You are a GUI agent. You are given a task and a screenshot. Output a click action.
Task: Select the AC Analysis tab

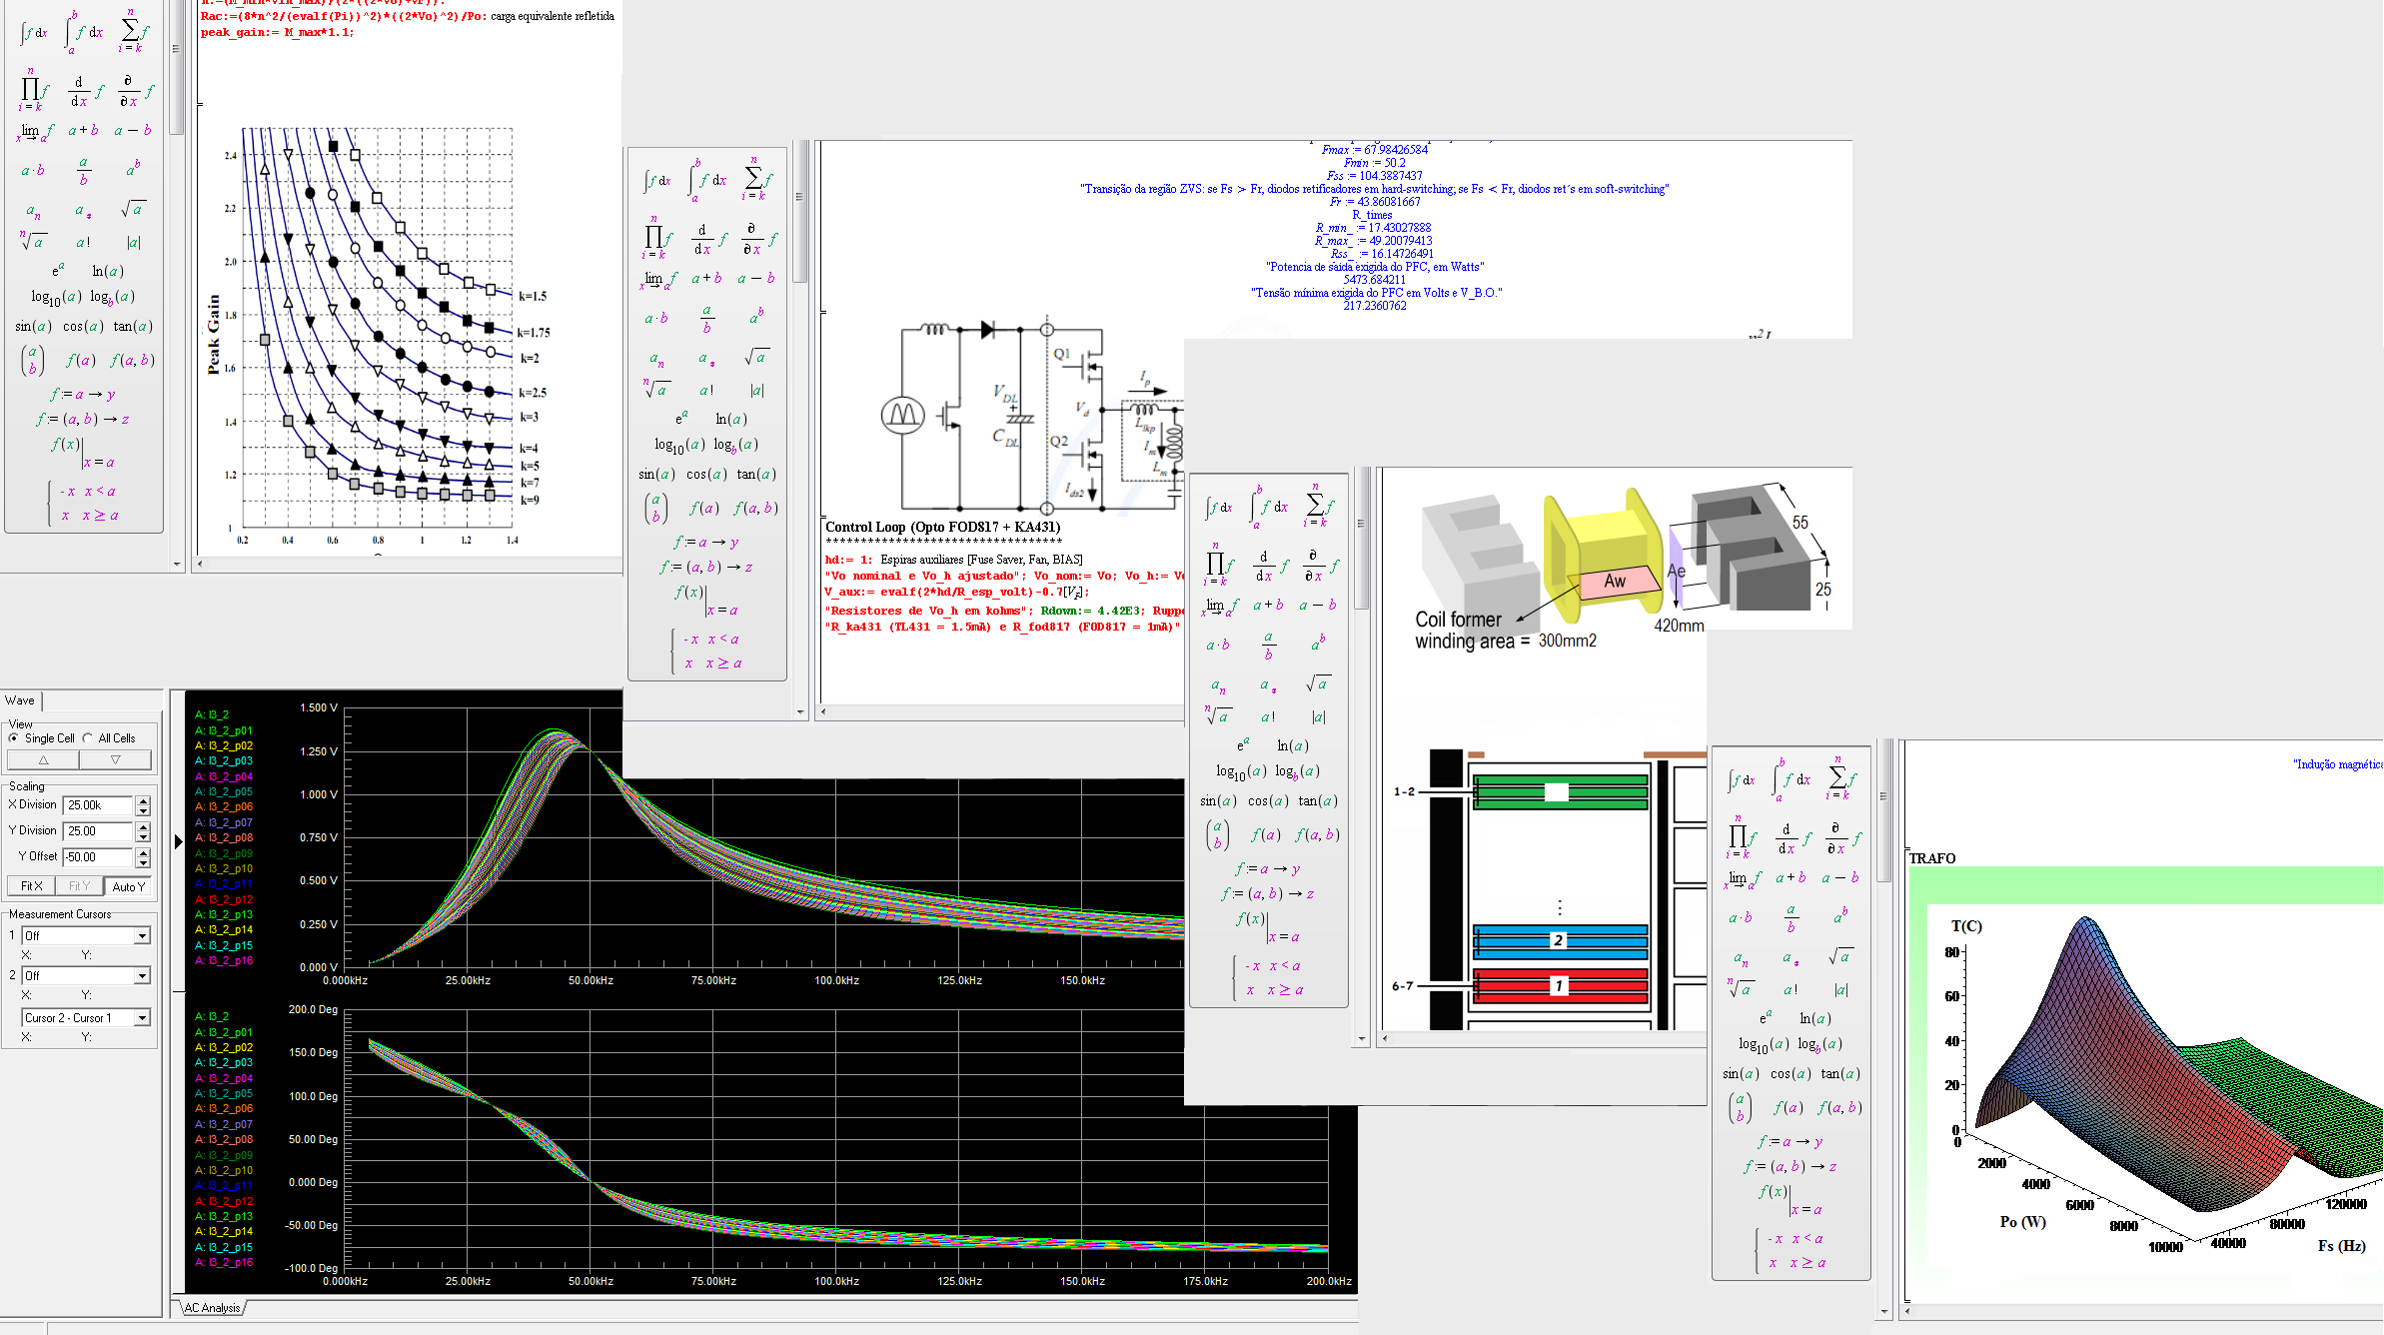pyautogui.click(x=212, y=1308)
